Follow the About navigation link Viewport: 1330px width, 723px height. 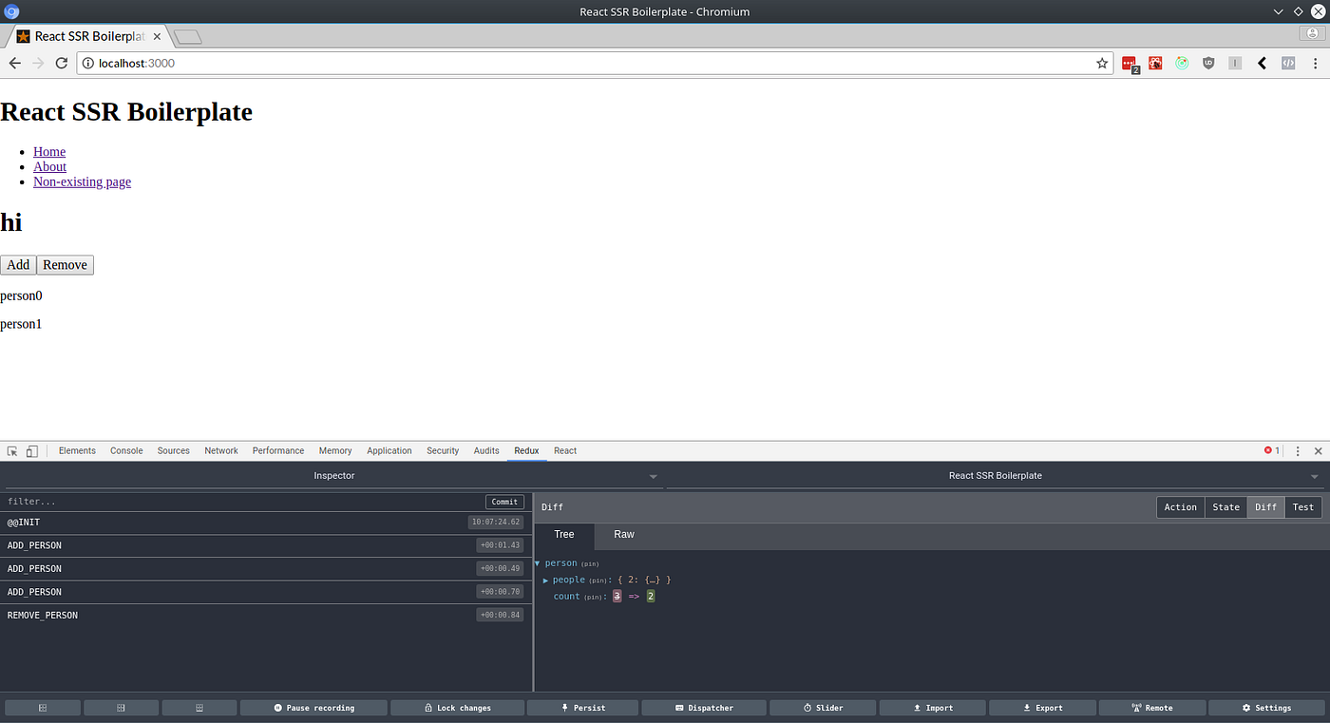[x=49, y=166]
